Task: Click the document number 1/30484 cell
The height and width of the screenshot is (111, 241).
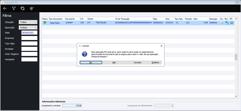Action: pyautogui.click(x=69, y=23)
